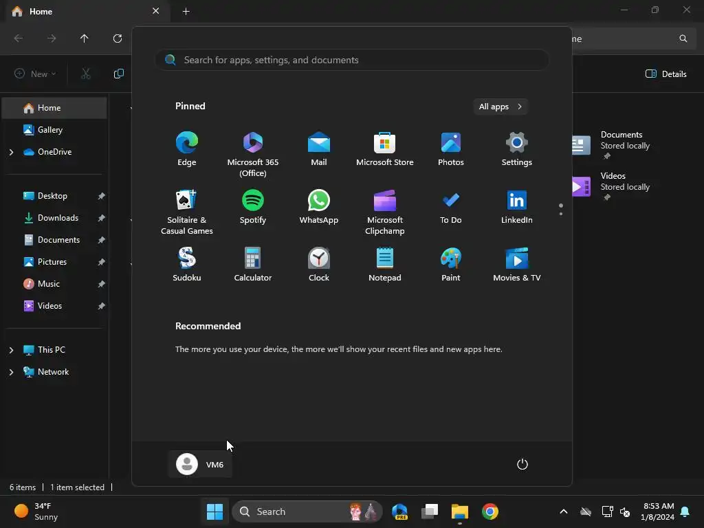This screenshot has height=528, width=704.
Task: Click the muted volume tray icon
Action: 624,511
